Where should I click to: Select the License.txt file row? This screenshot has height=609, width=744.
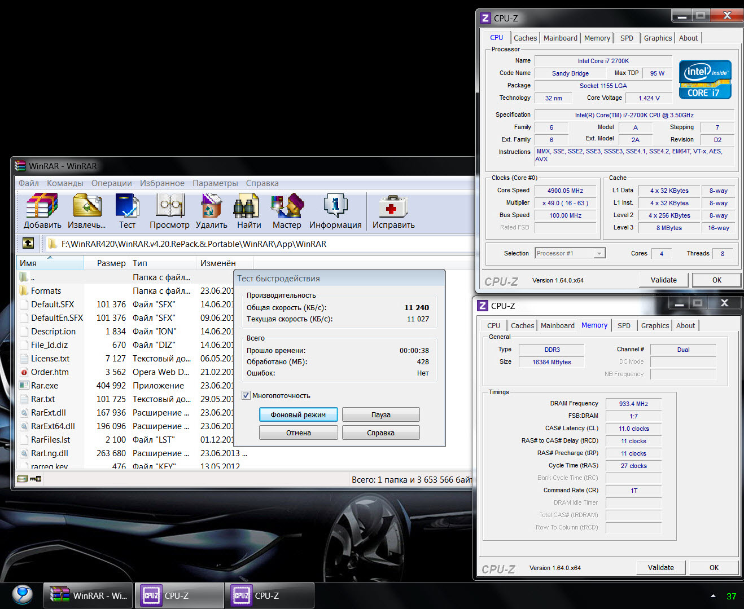point(132,359)
